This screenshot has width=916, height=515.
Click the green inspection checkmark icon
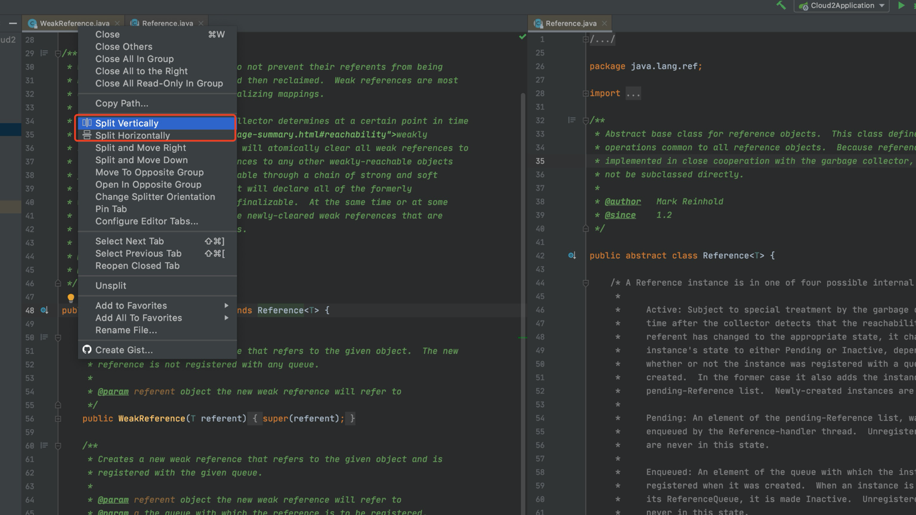point(522,37)
